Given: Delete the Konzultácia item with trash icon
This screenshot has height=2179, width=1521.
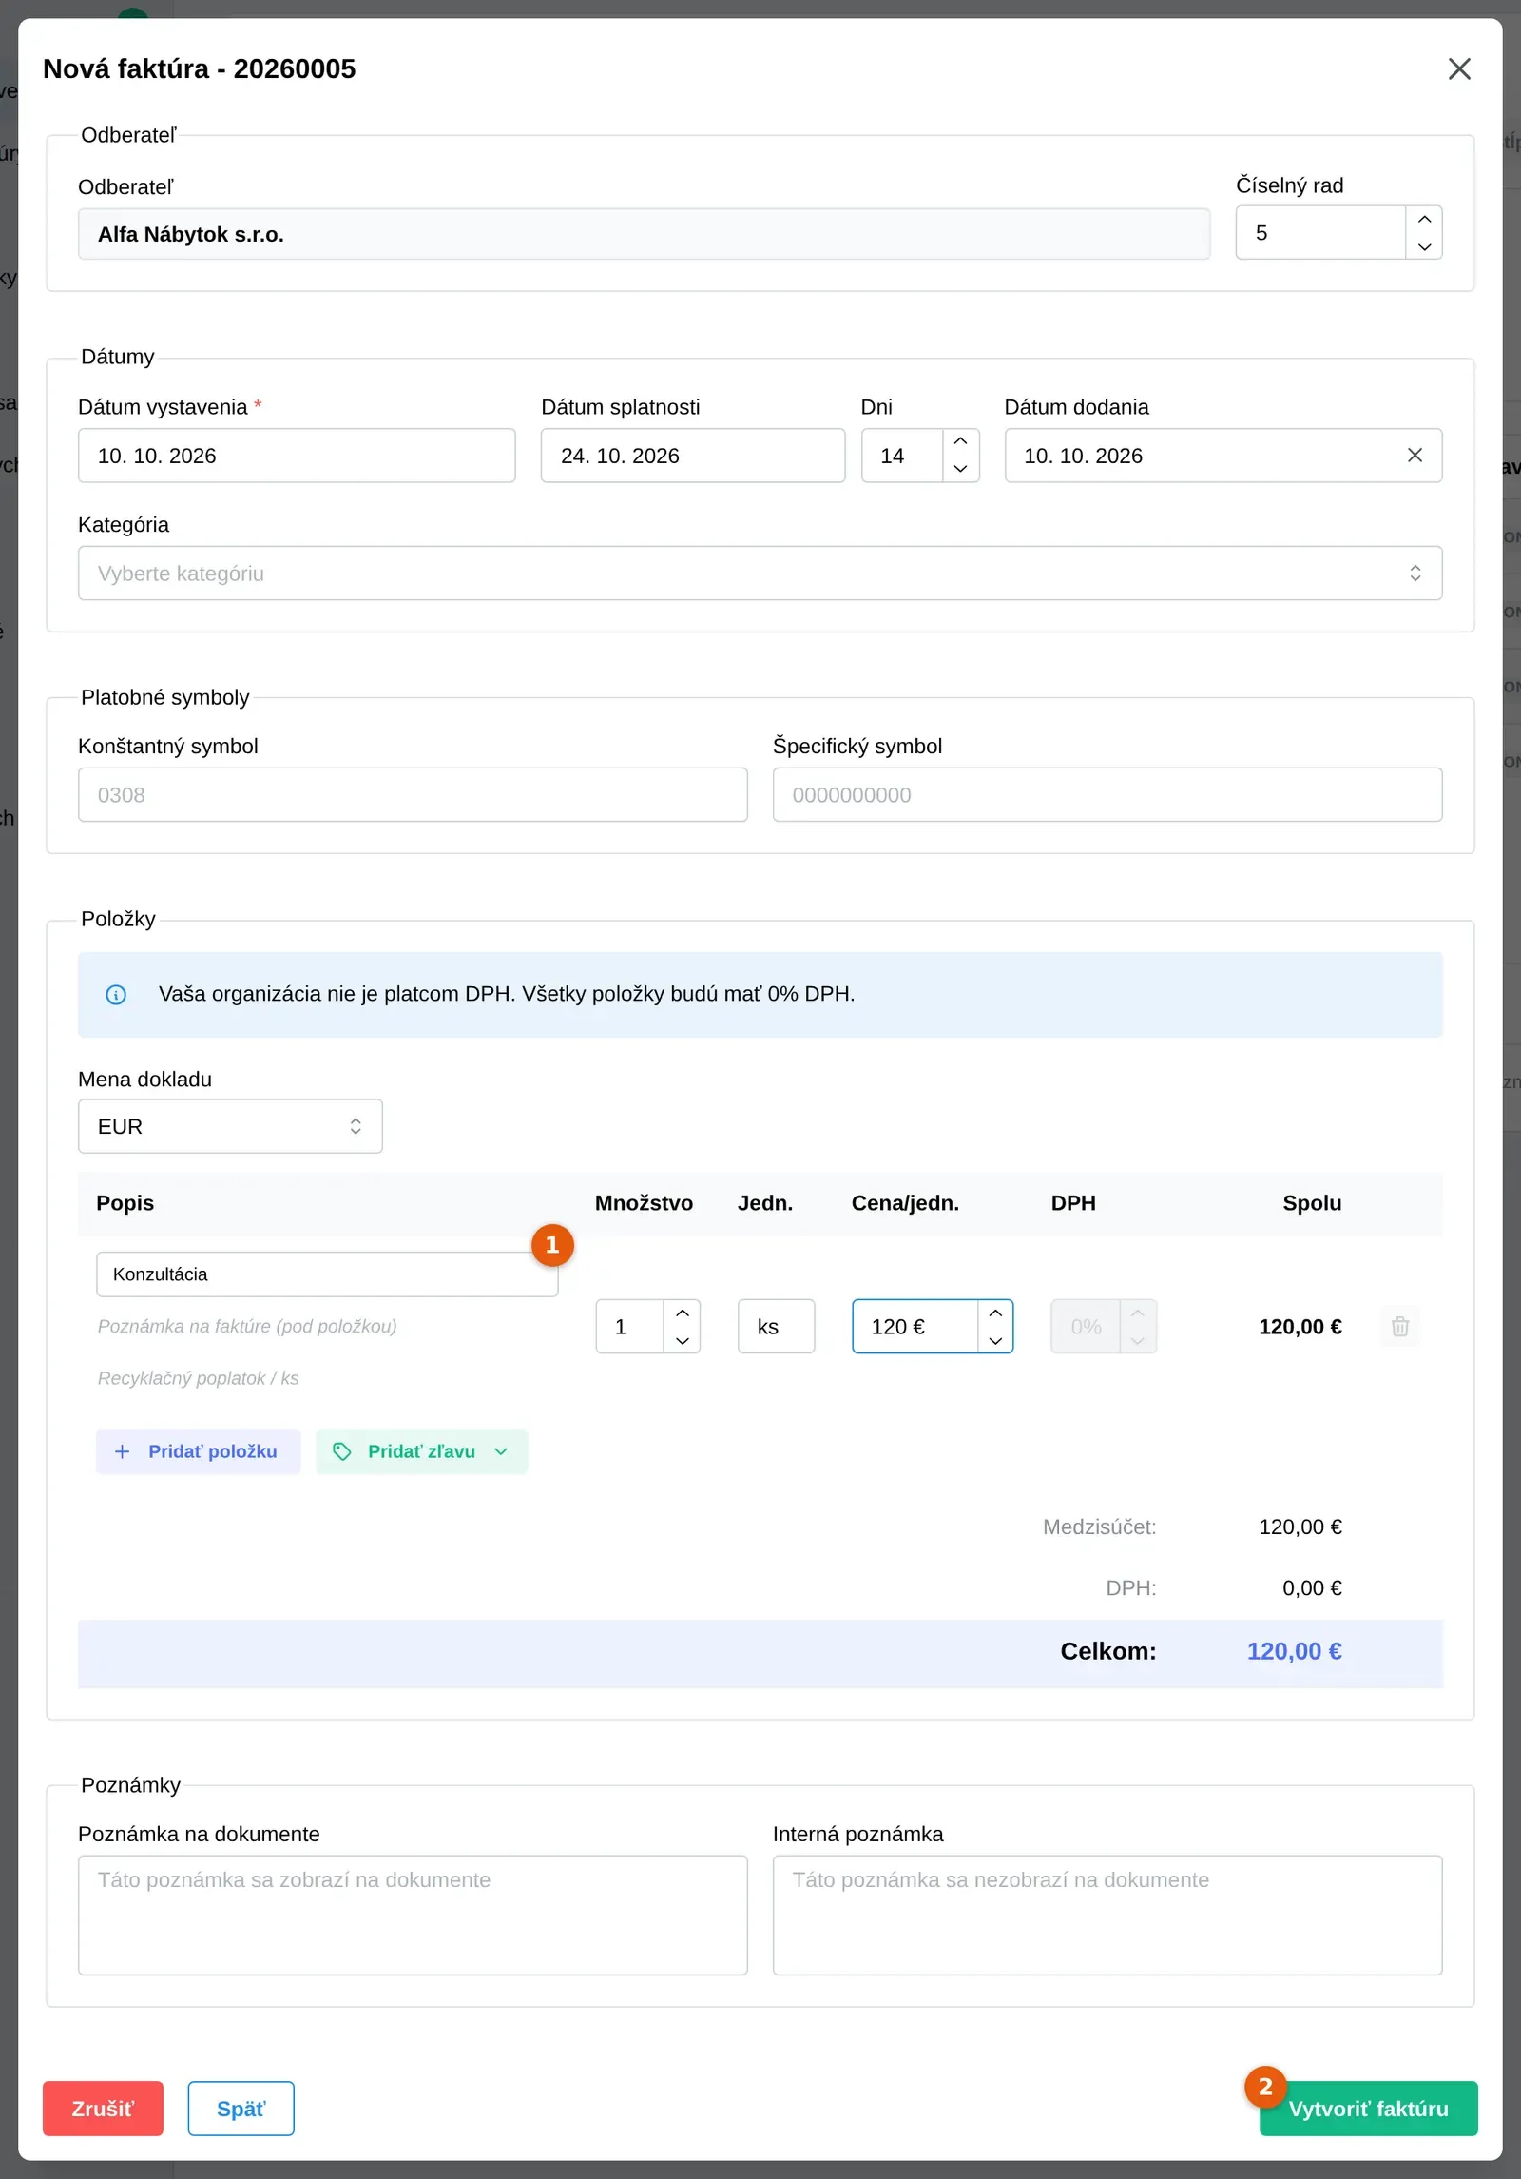Looking at the screenshot, I should pos(1399,1327).
